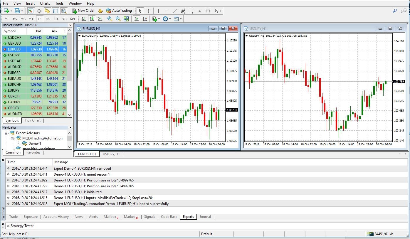This screenshot has width=410, height=239.
Task: Toggle the Market Watch window icon
Action: click(x=31, y=11)
